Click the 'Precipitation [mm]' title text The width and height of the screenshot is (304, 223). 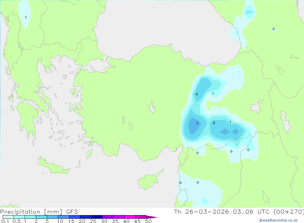coord(31,212)
